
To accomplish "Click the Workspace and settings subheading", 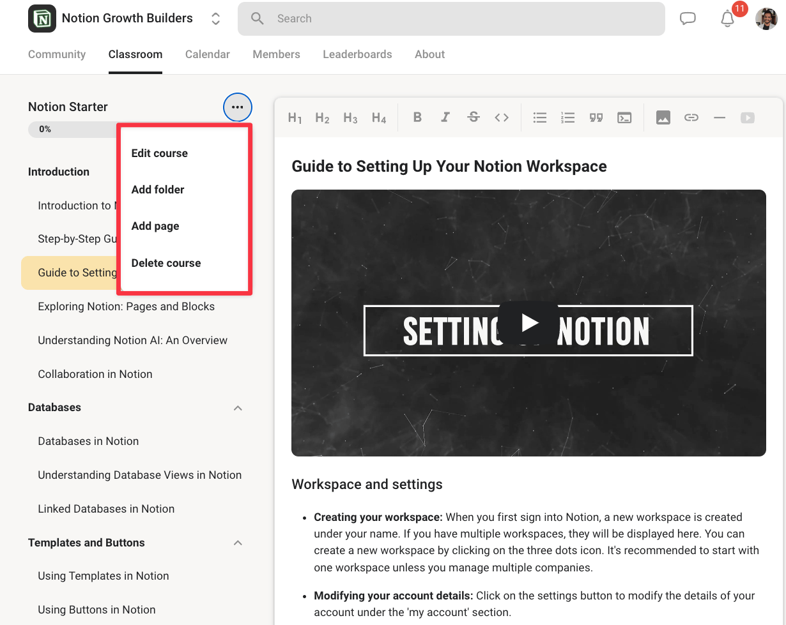I will [x=367, y=485].
